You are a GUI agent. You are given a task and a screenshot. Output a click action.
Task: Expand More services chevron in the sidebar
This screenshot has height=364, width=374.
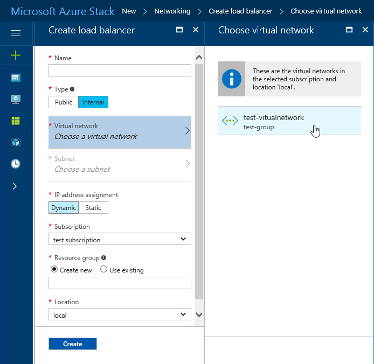(15, 186)
